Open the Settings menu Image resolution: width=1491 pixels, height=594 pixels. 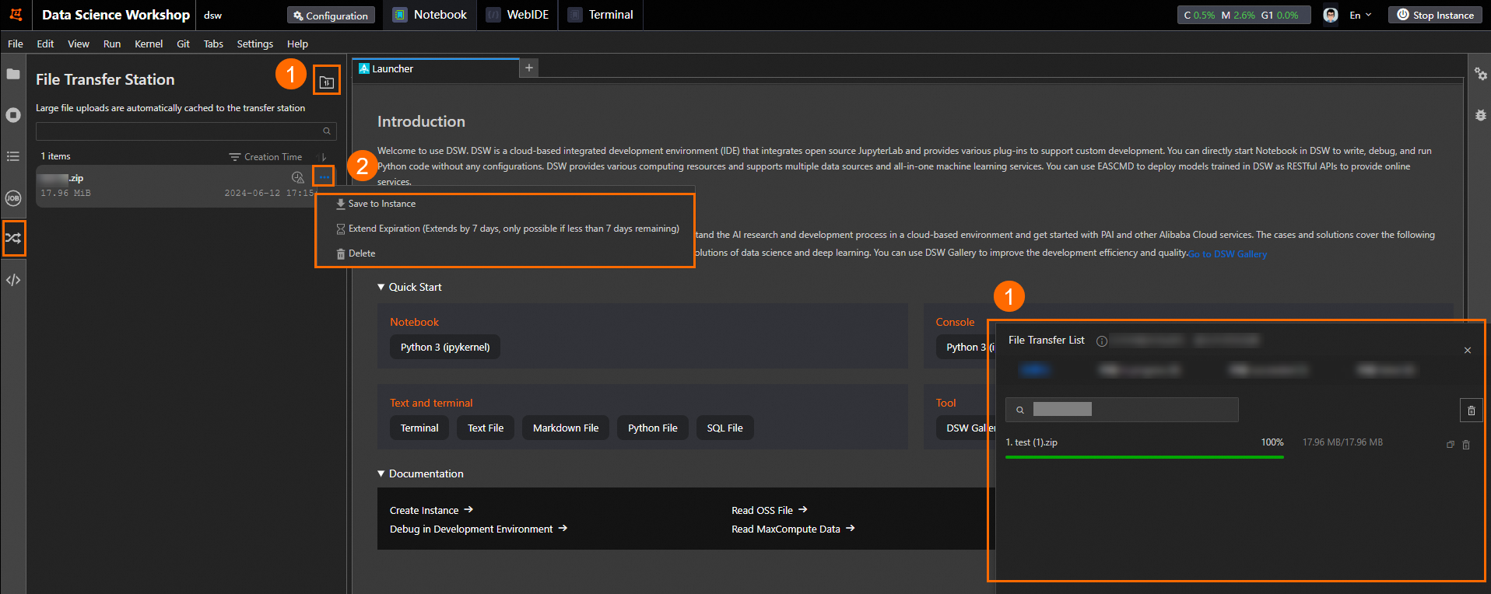pos(255,44)
